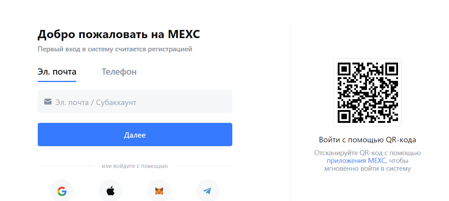
Task: Click the мгновенно войти в систему line
Action: click(367, 169)
